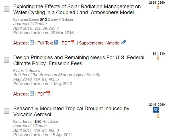Click the Full Text document icon
The width and height of the screenshot is (172, 140).
56,42
